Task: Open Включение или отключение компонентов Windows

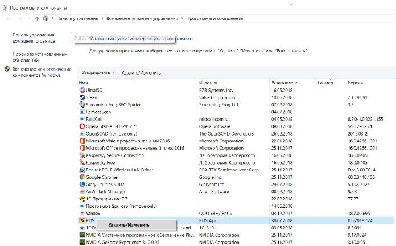Action: click(42, 72)
